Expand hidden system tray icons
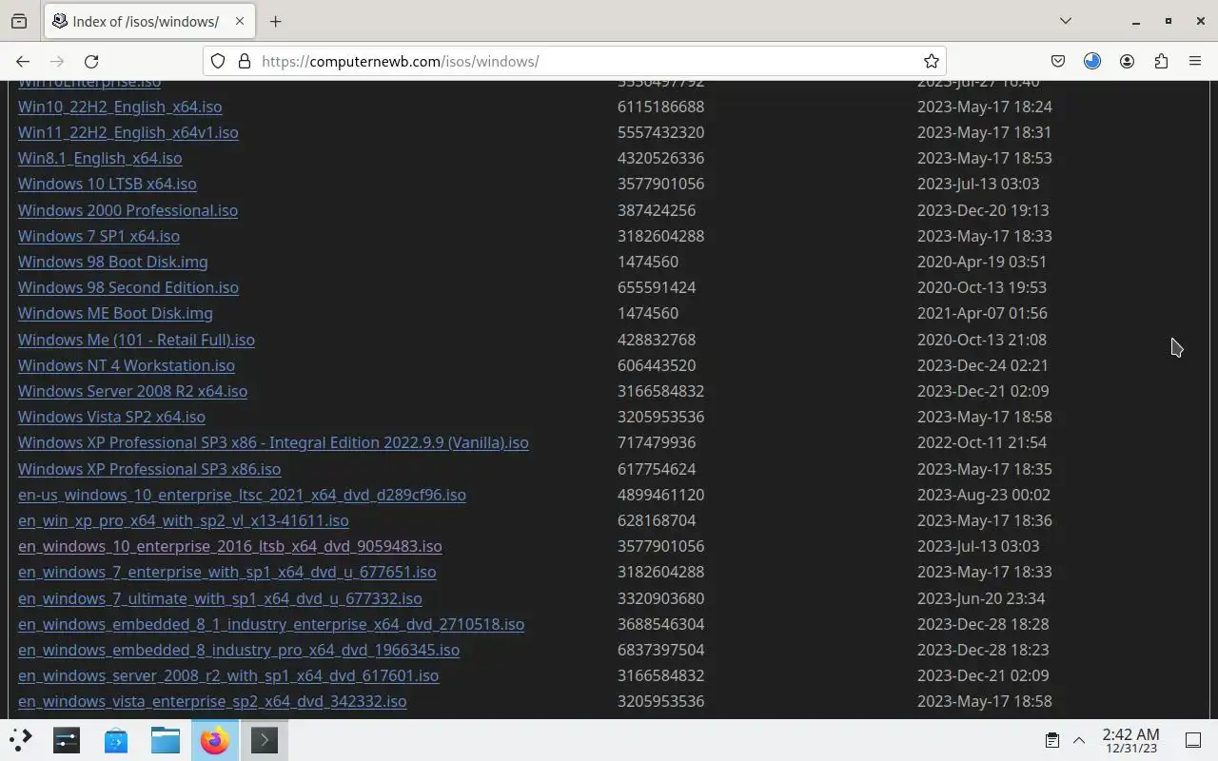 (x=1079, y=740)
